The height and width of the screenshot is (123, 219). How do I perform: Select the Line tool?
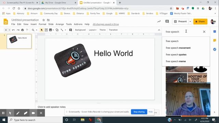tap(62, 30)
